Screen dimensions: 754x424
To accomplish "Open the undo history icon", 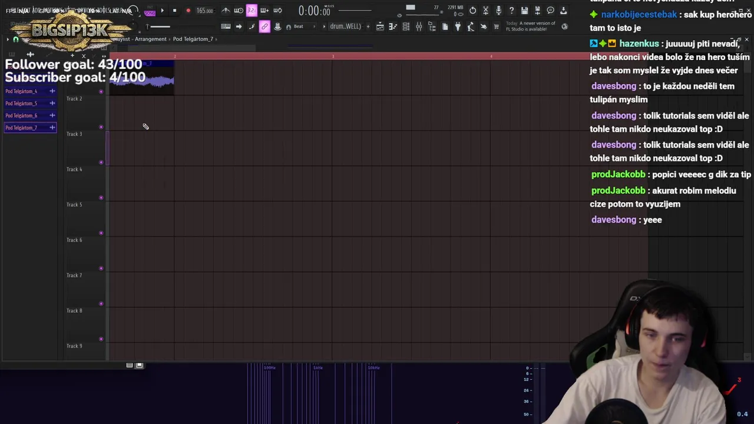I will [x=472, y=11].
